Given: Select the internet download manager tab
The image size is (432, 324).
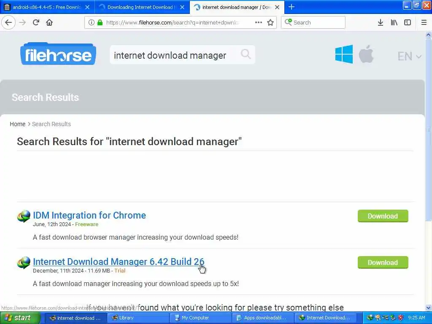Looking at the screenshot, I should (x=237, y=7).
